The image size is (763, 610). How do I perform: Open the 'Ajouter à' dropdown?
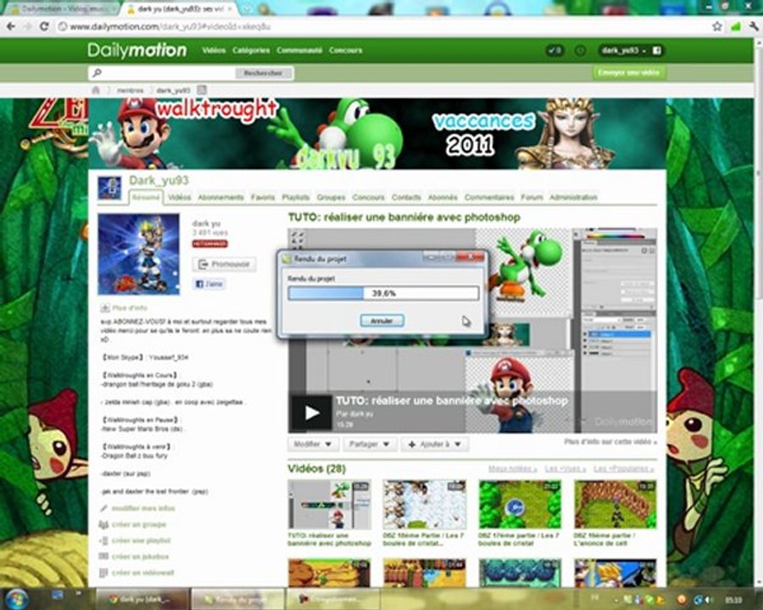click(435, 444)
